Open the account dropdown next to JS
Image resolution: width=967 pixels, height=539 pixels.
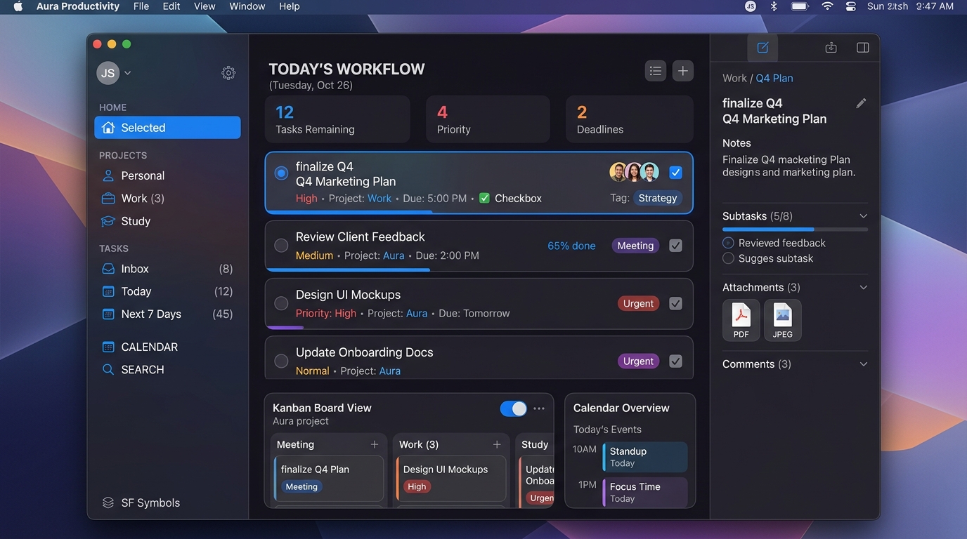click(128, 73)
